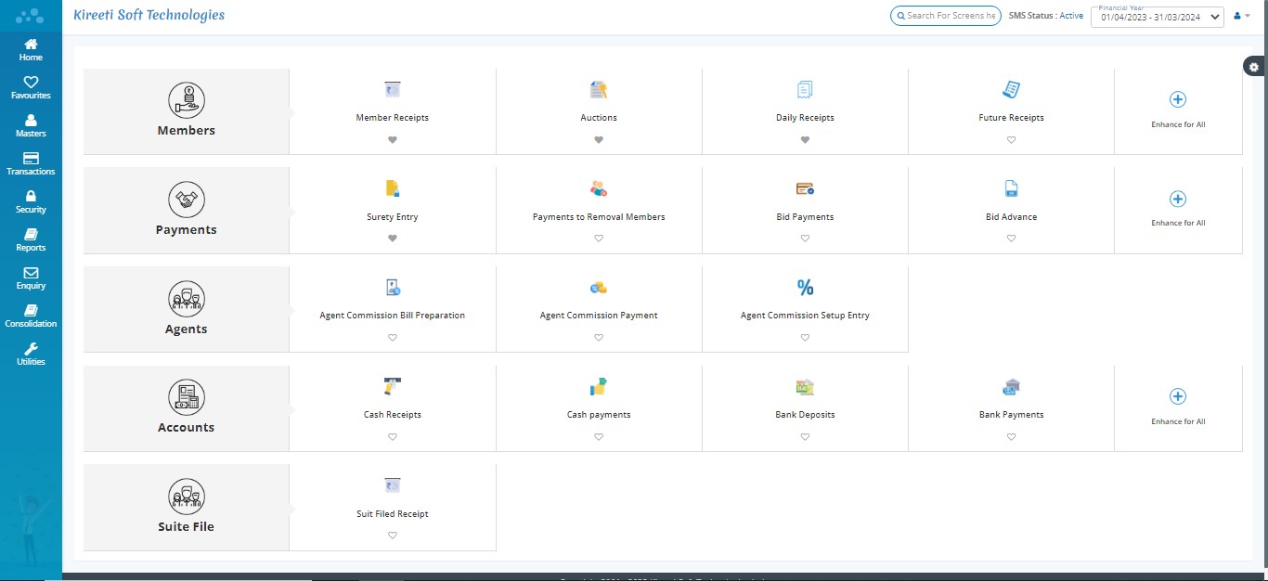This screenshot has width=1268, height=581.
Task: Click the Agent Commission Setup Entry percent icon
Action: click(805, 288)
